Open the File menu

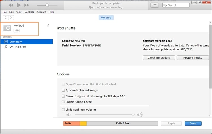[5, 12]
